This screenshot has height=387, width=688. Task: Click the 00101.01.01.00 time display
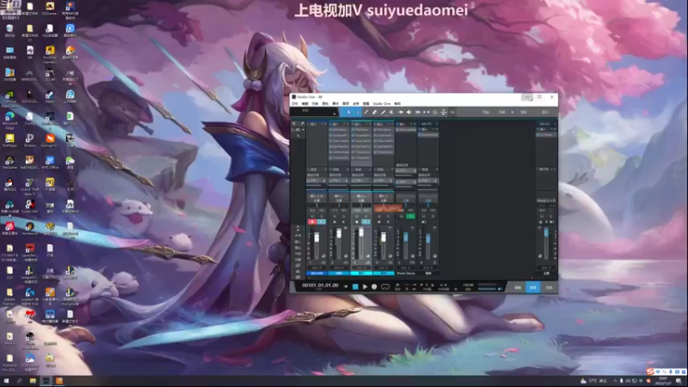[320, 286]
